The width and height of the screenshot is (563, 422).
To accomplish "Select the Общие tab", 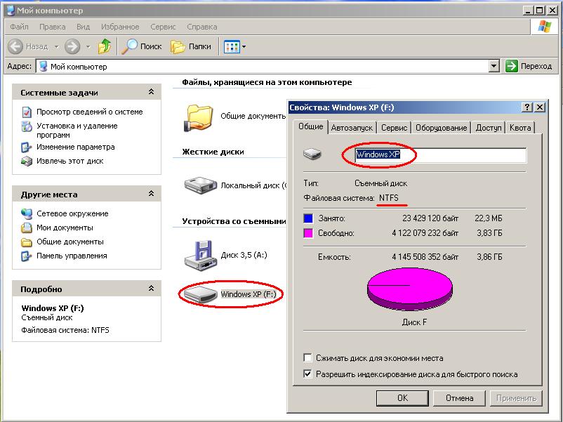I will [311, 127].
